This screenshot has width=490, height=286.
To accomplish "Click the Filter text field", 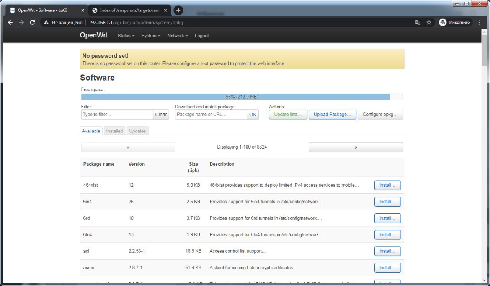I will (117, 115).
